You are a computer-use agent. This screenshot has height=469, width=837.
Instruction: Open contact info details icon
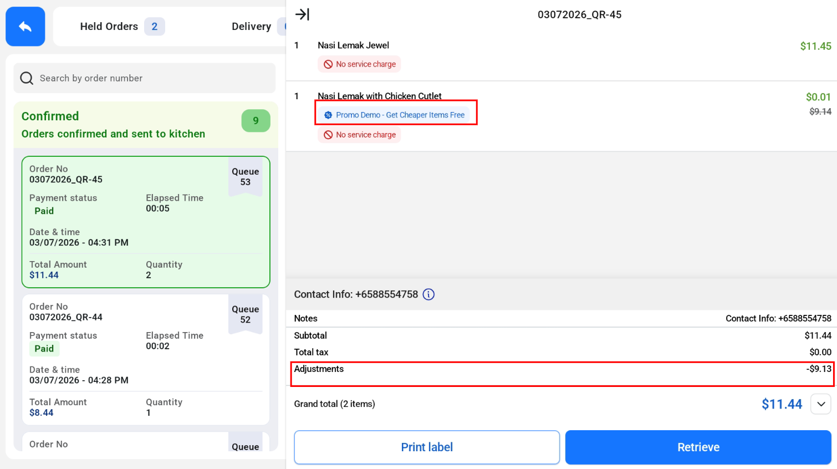[x=428, y=294]
